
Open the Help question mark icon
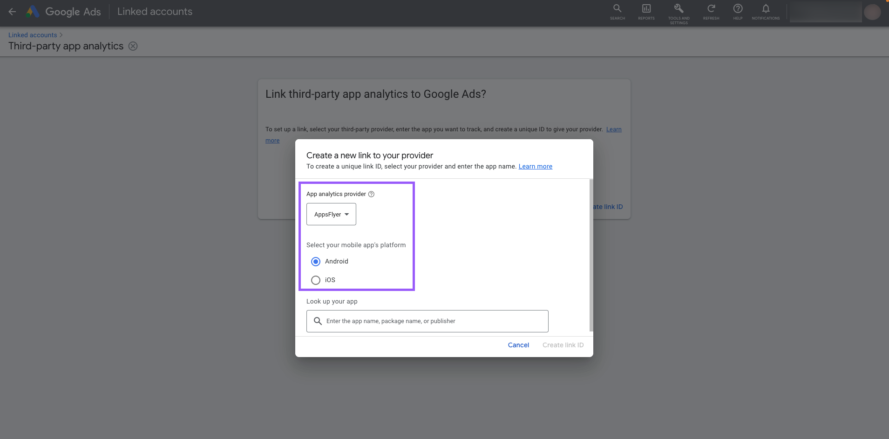(x=738, y=12)
